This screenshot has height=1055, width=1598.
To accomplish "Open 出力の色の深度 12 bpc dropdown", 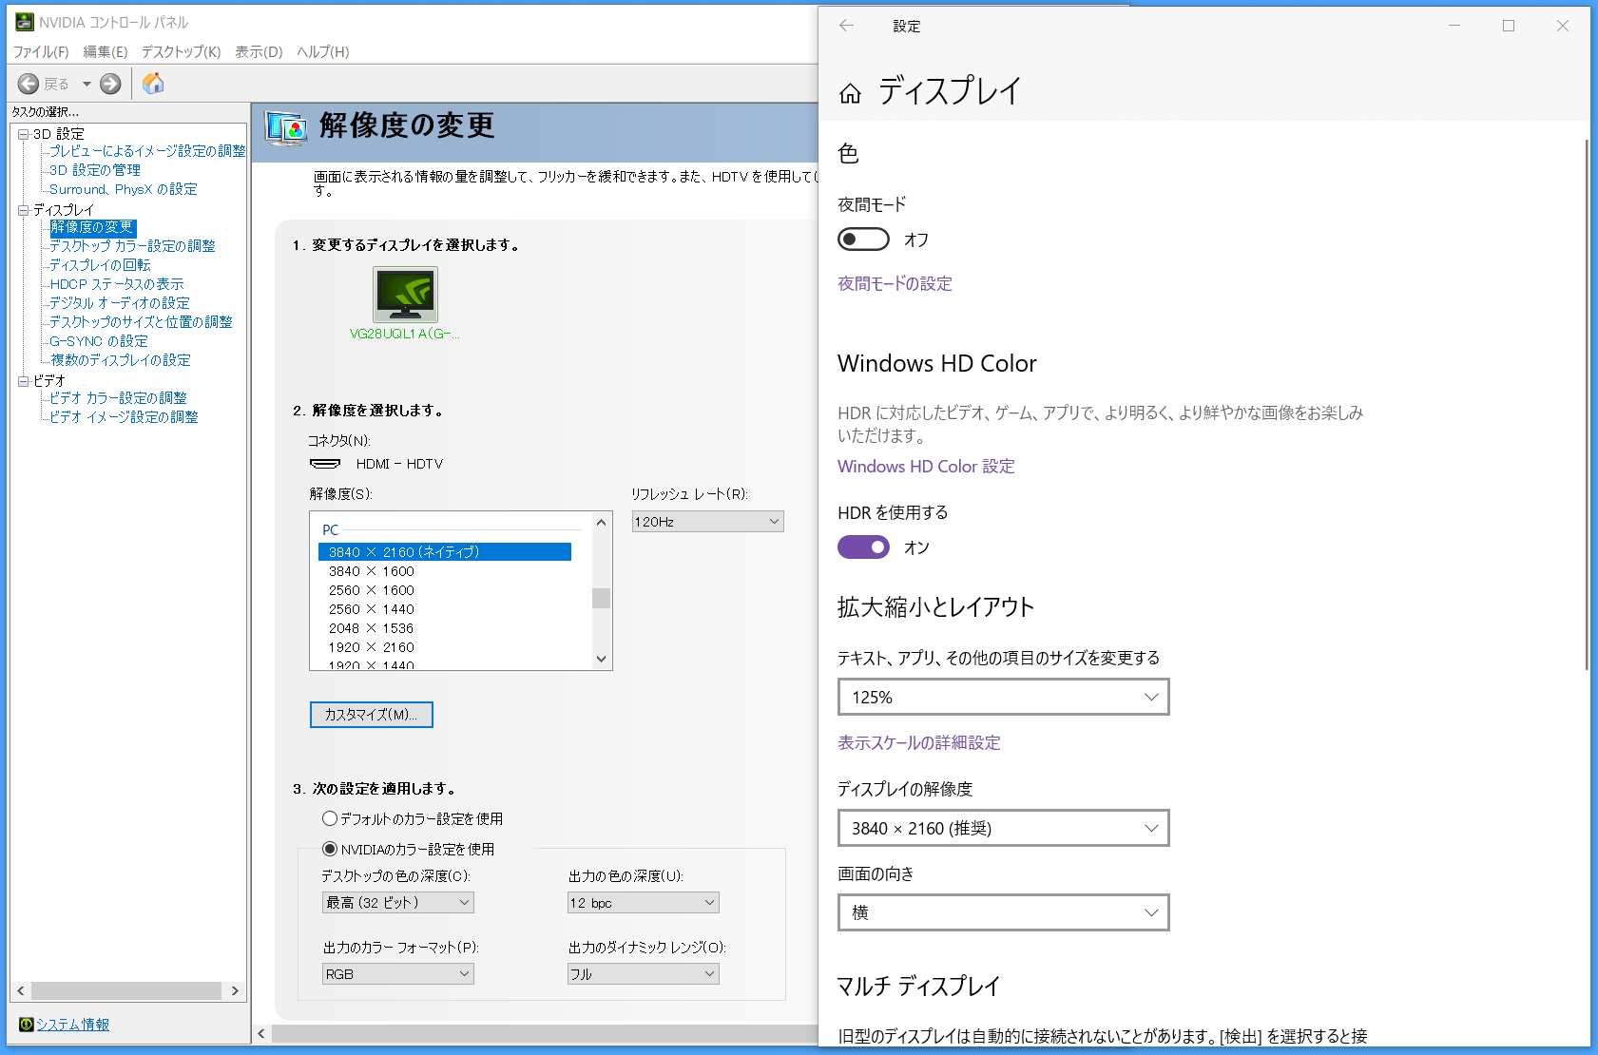I will click(644, 903).
